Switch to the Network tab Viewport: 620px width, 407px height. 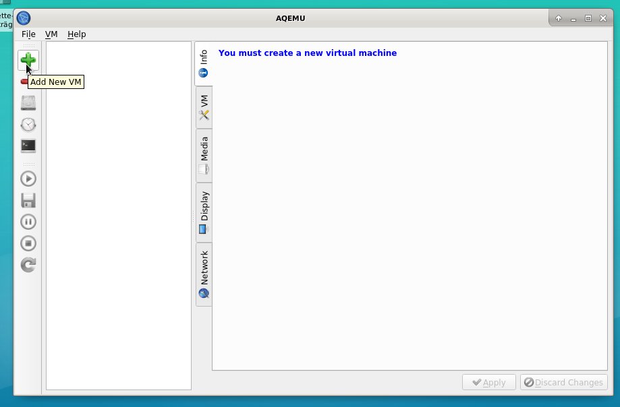coord(204,274)
